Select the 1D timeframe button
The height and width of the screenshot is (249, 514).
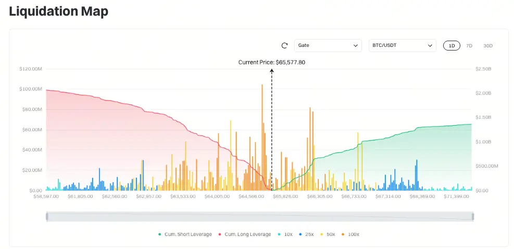[452, 46]
